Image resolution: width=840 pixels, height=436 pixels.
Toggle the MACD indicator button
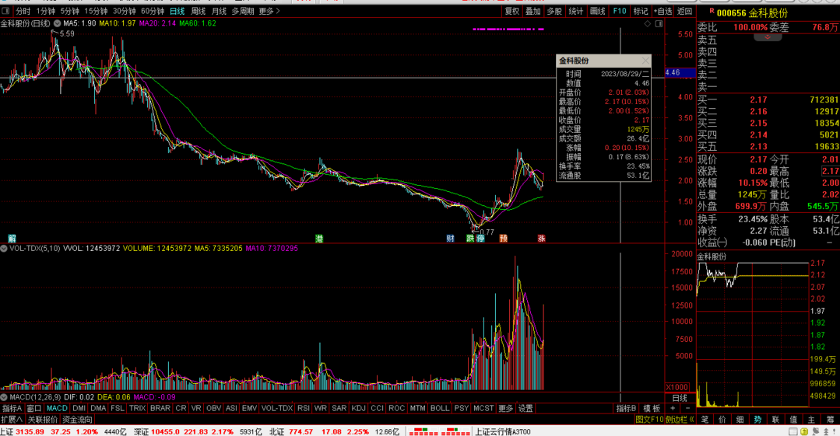[57, 408]
